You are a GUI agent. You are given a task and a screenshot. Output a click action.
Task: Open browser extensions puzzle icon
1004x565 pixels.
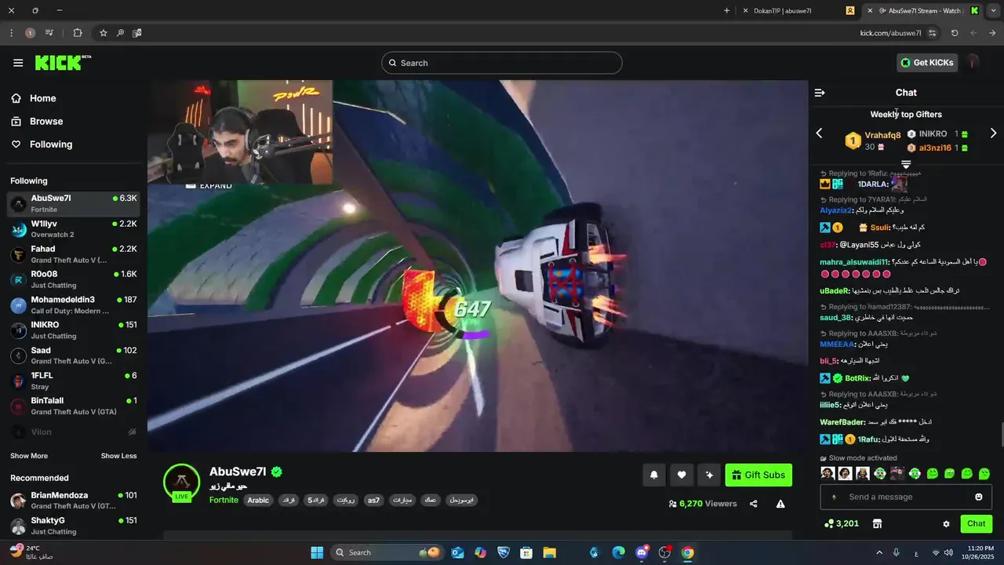pyautogui.click(x=77, y=33)
